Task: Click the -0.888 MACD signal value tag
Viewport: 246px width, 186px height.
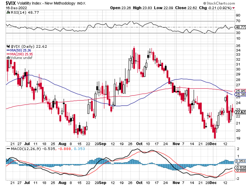Action: [240, 171]
